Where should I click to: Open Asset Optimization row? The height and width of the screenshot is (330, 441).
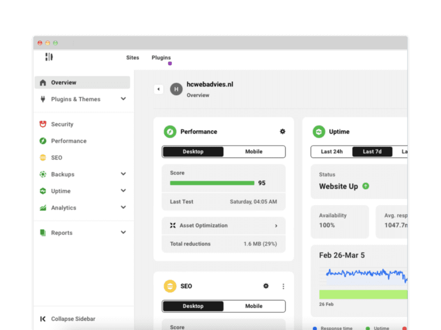point(223,226)
